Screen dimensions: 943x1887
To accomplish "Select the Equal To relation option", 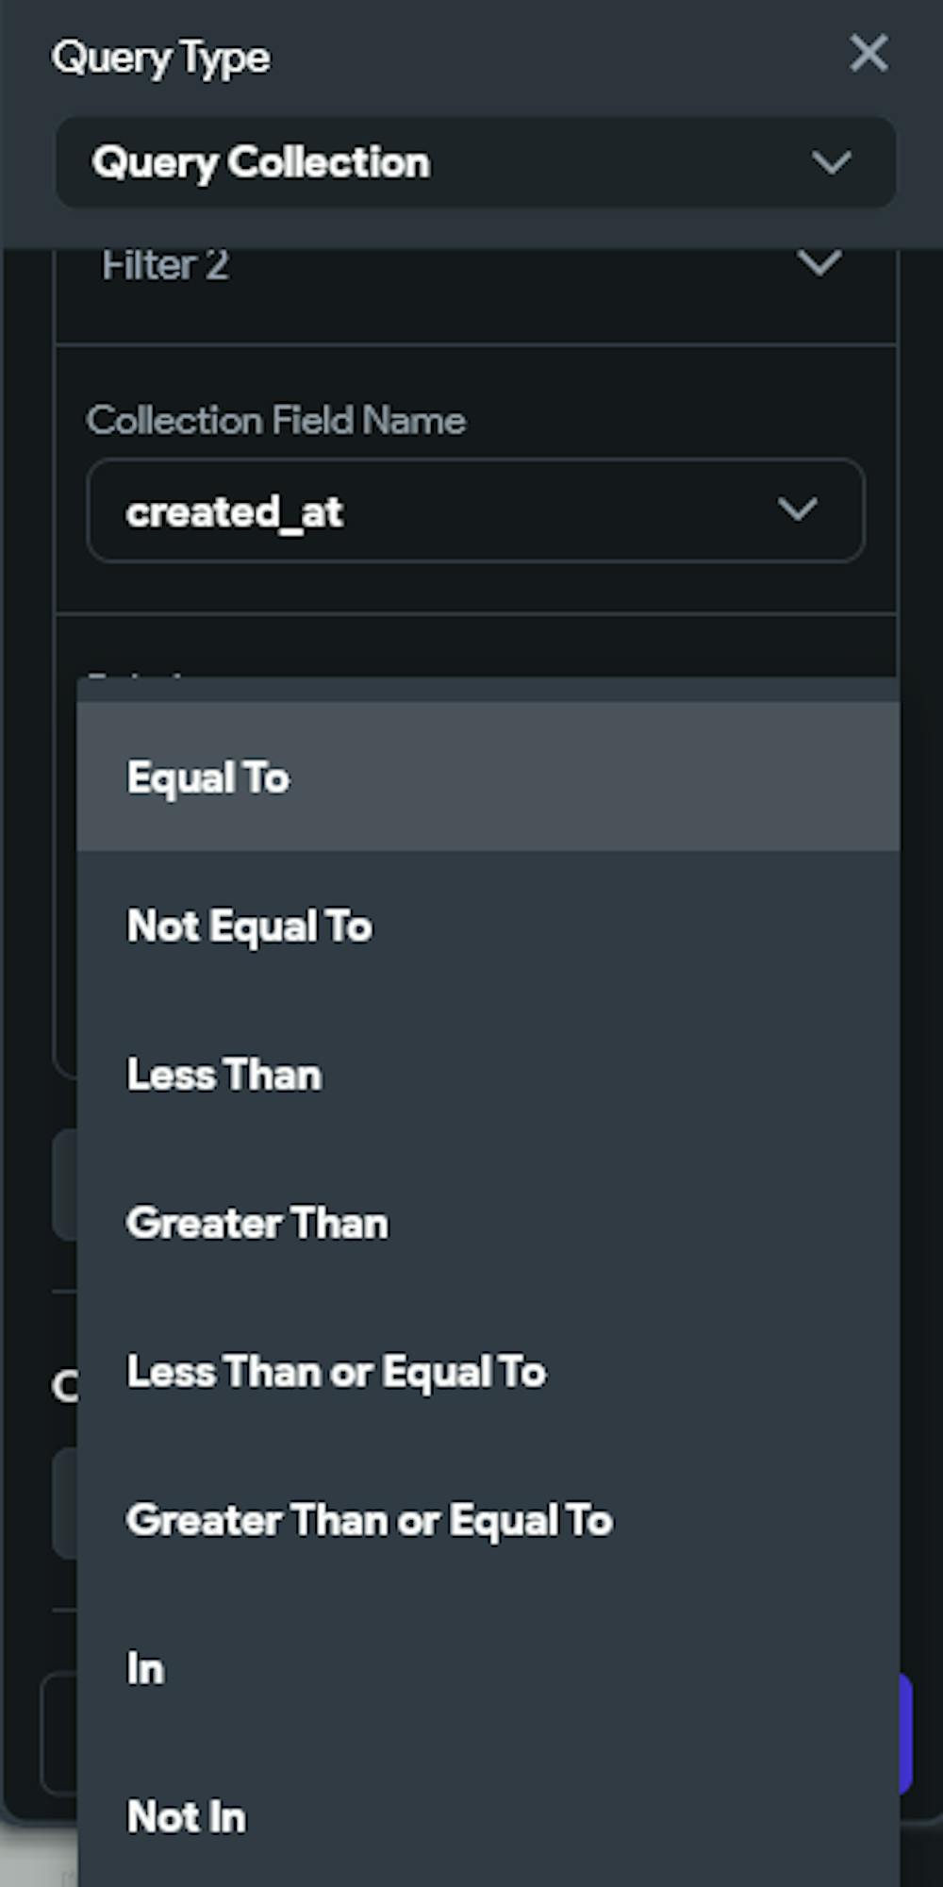I will pyautogui.click(x=207, y=778).
